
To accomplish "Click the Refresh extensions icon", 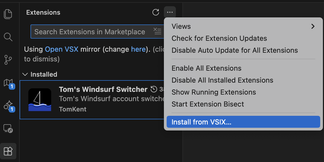I will tap(155, 12).
